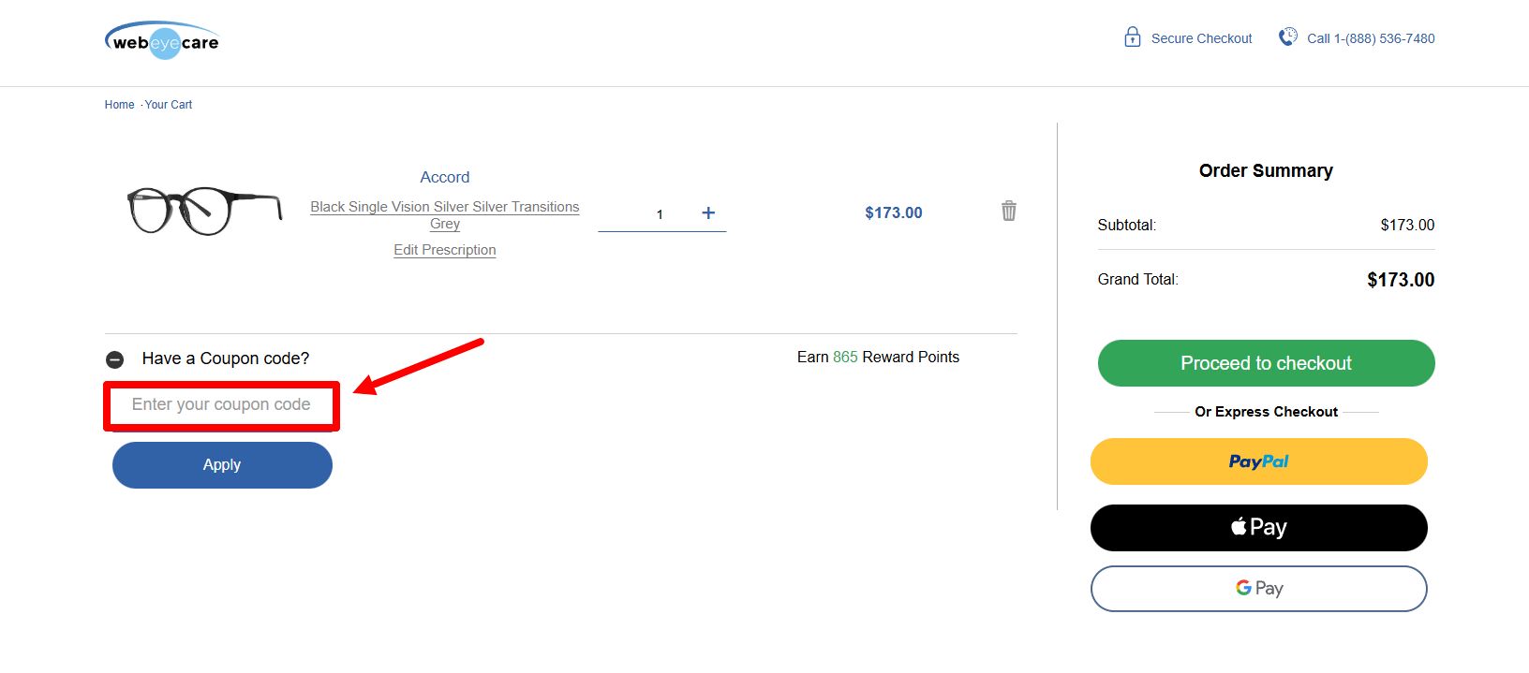Select the Google Pay button
This screenshot has width=1529, height=673.
(x=1258, y=589)
